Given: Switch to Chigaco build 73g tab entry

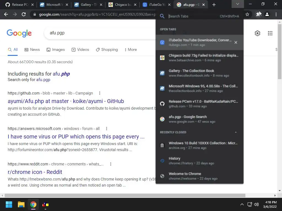Looking at the screenshot, I should coord(199,58).
